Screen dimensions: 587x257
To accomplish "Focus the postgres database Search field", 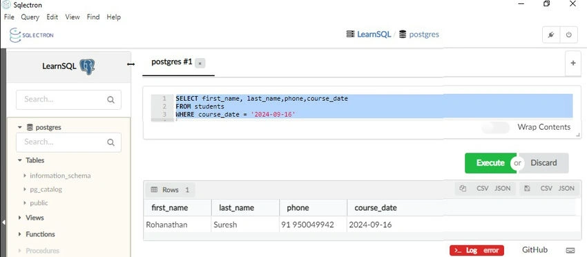I will click(x=68, y=142).
